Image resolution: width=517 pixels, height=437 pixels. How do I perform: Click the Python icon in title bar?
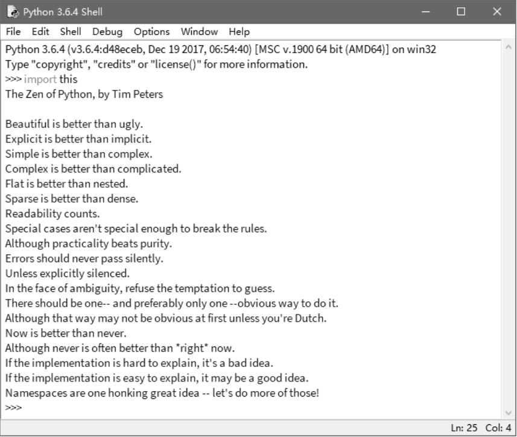point(13,12)
